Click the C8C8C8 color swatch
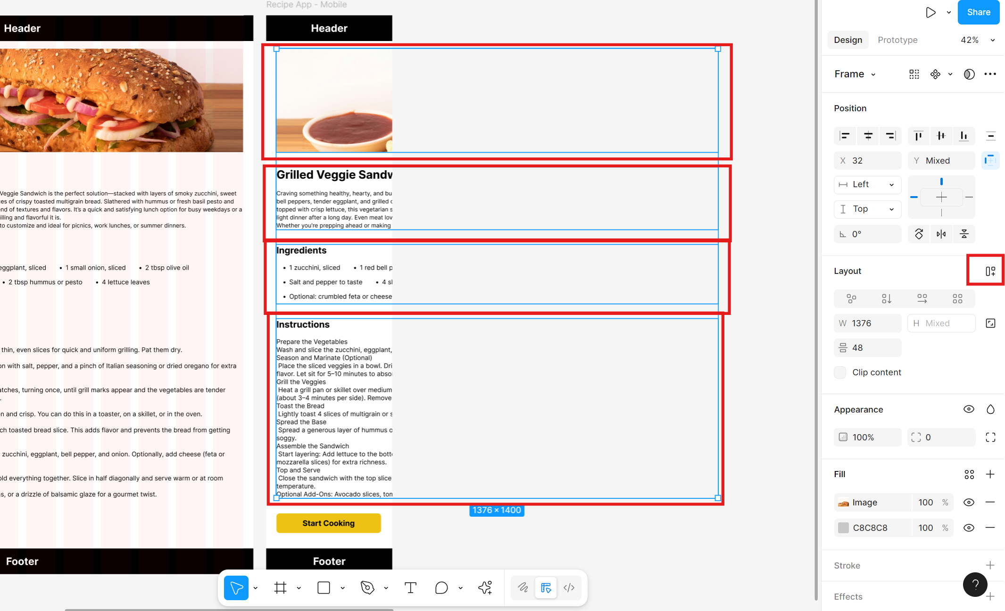 pyautogui.click(x=843, y=528)
